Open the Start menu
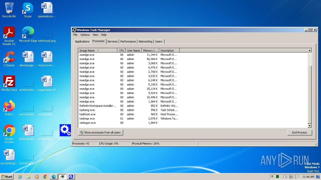321x180 pixels. click(7, 177)
